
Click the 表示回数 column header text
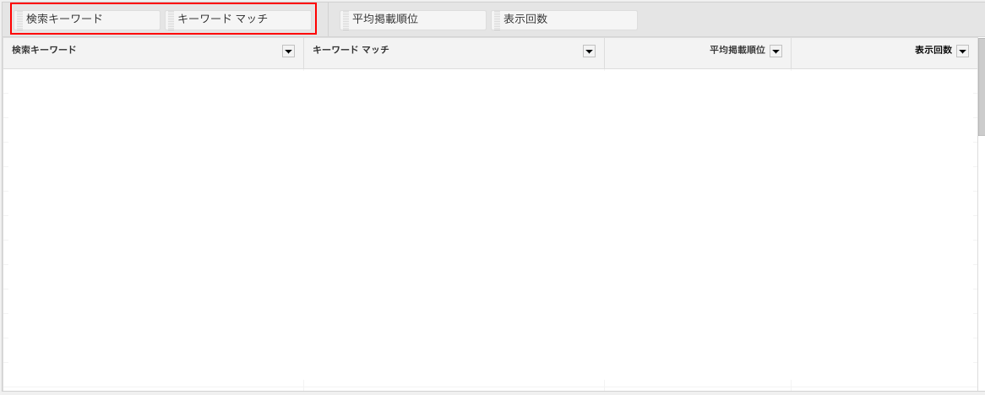point(933,51)
